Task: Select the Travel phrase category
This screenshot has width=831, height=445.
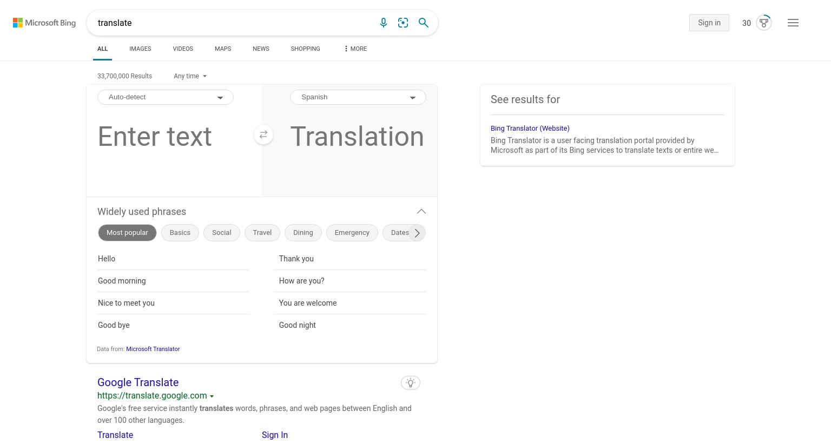Action: tap(262, 233)
